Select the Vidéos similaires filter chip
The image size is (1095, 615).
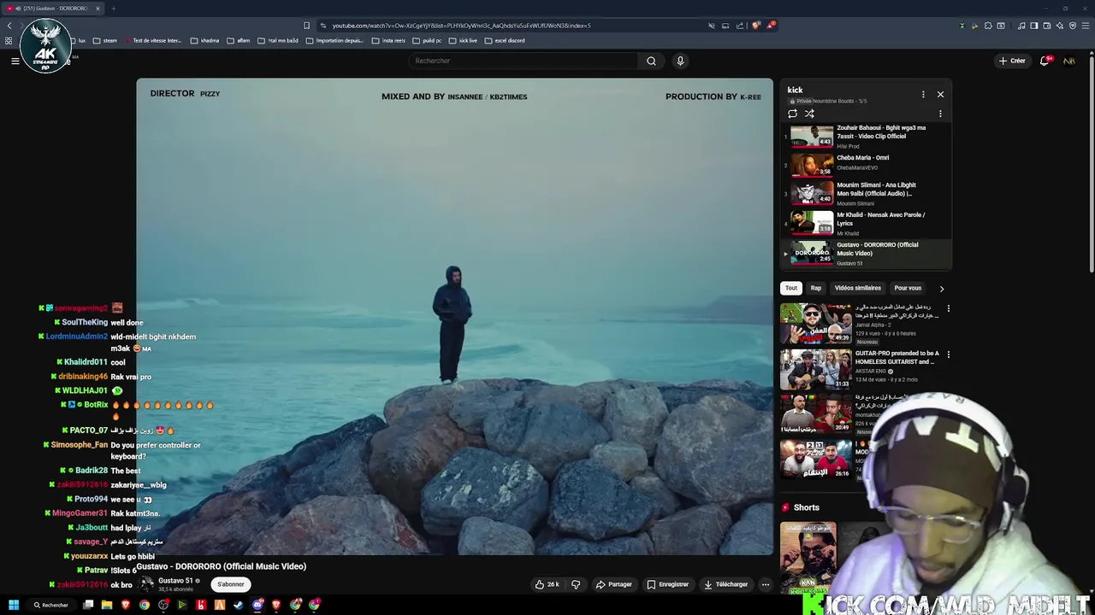click(857, 288)
